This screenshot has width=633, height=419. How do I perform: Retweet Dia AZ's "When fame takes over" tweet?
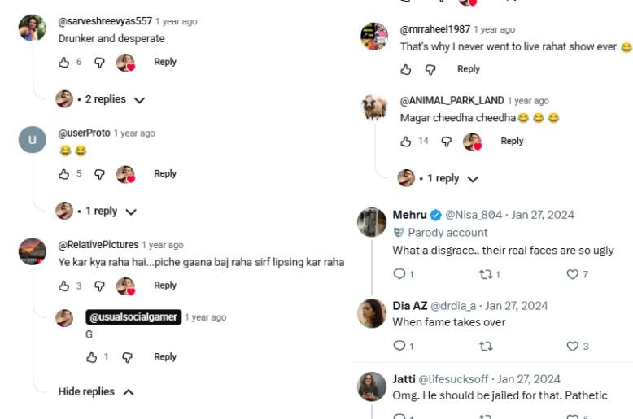486,347
